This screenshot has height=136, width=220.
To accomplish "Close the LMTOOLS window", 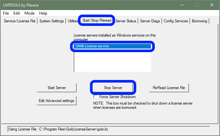I will click(212, 5).
